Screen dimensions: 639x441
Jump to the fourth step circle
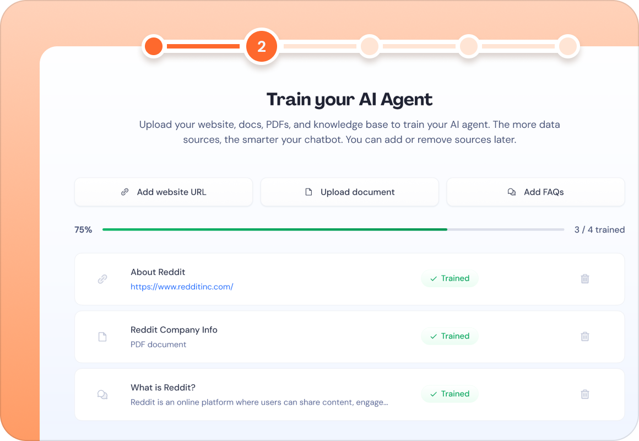point(469,46)
